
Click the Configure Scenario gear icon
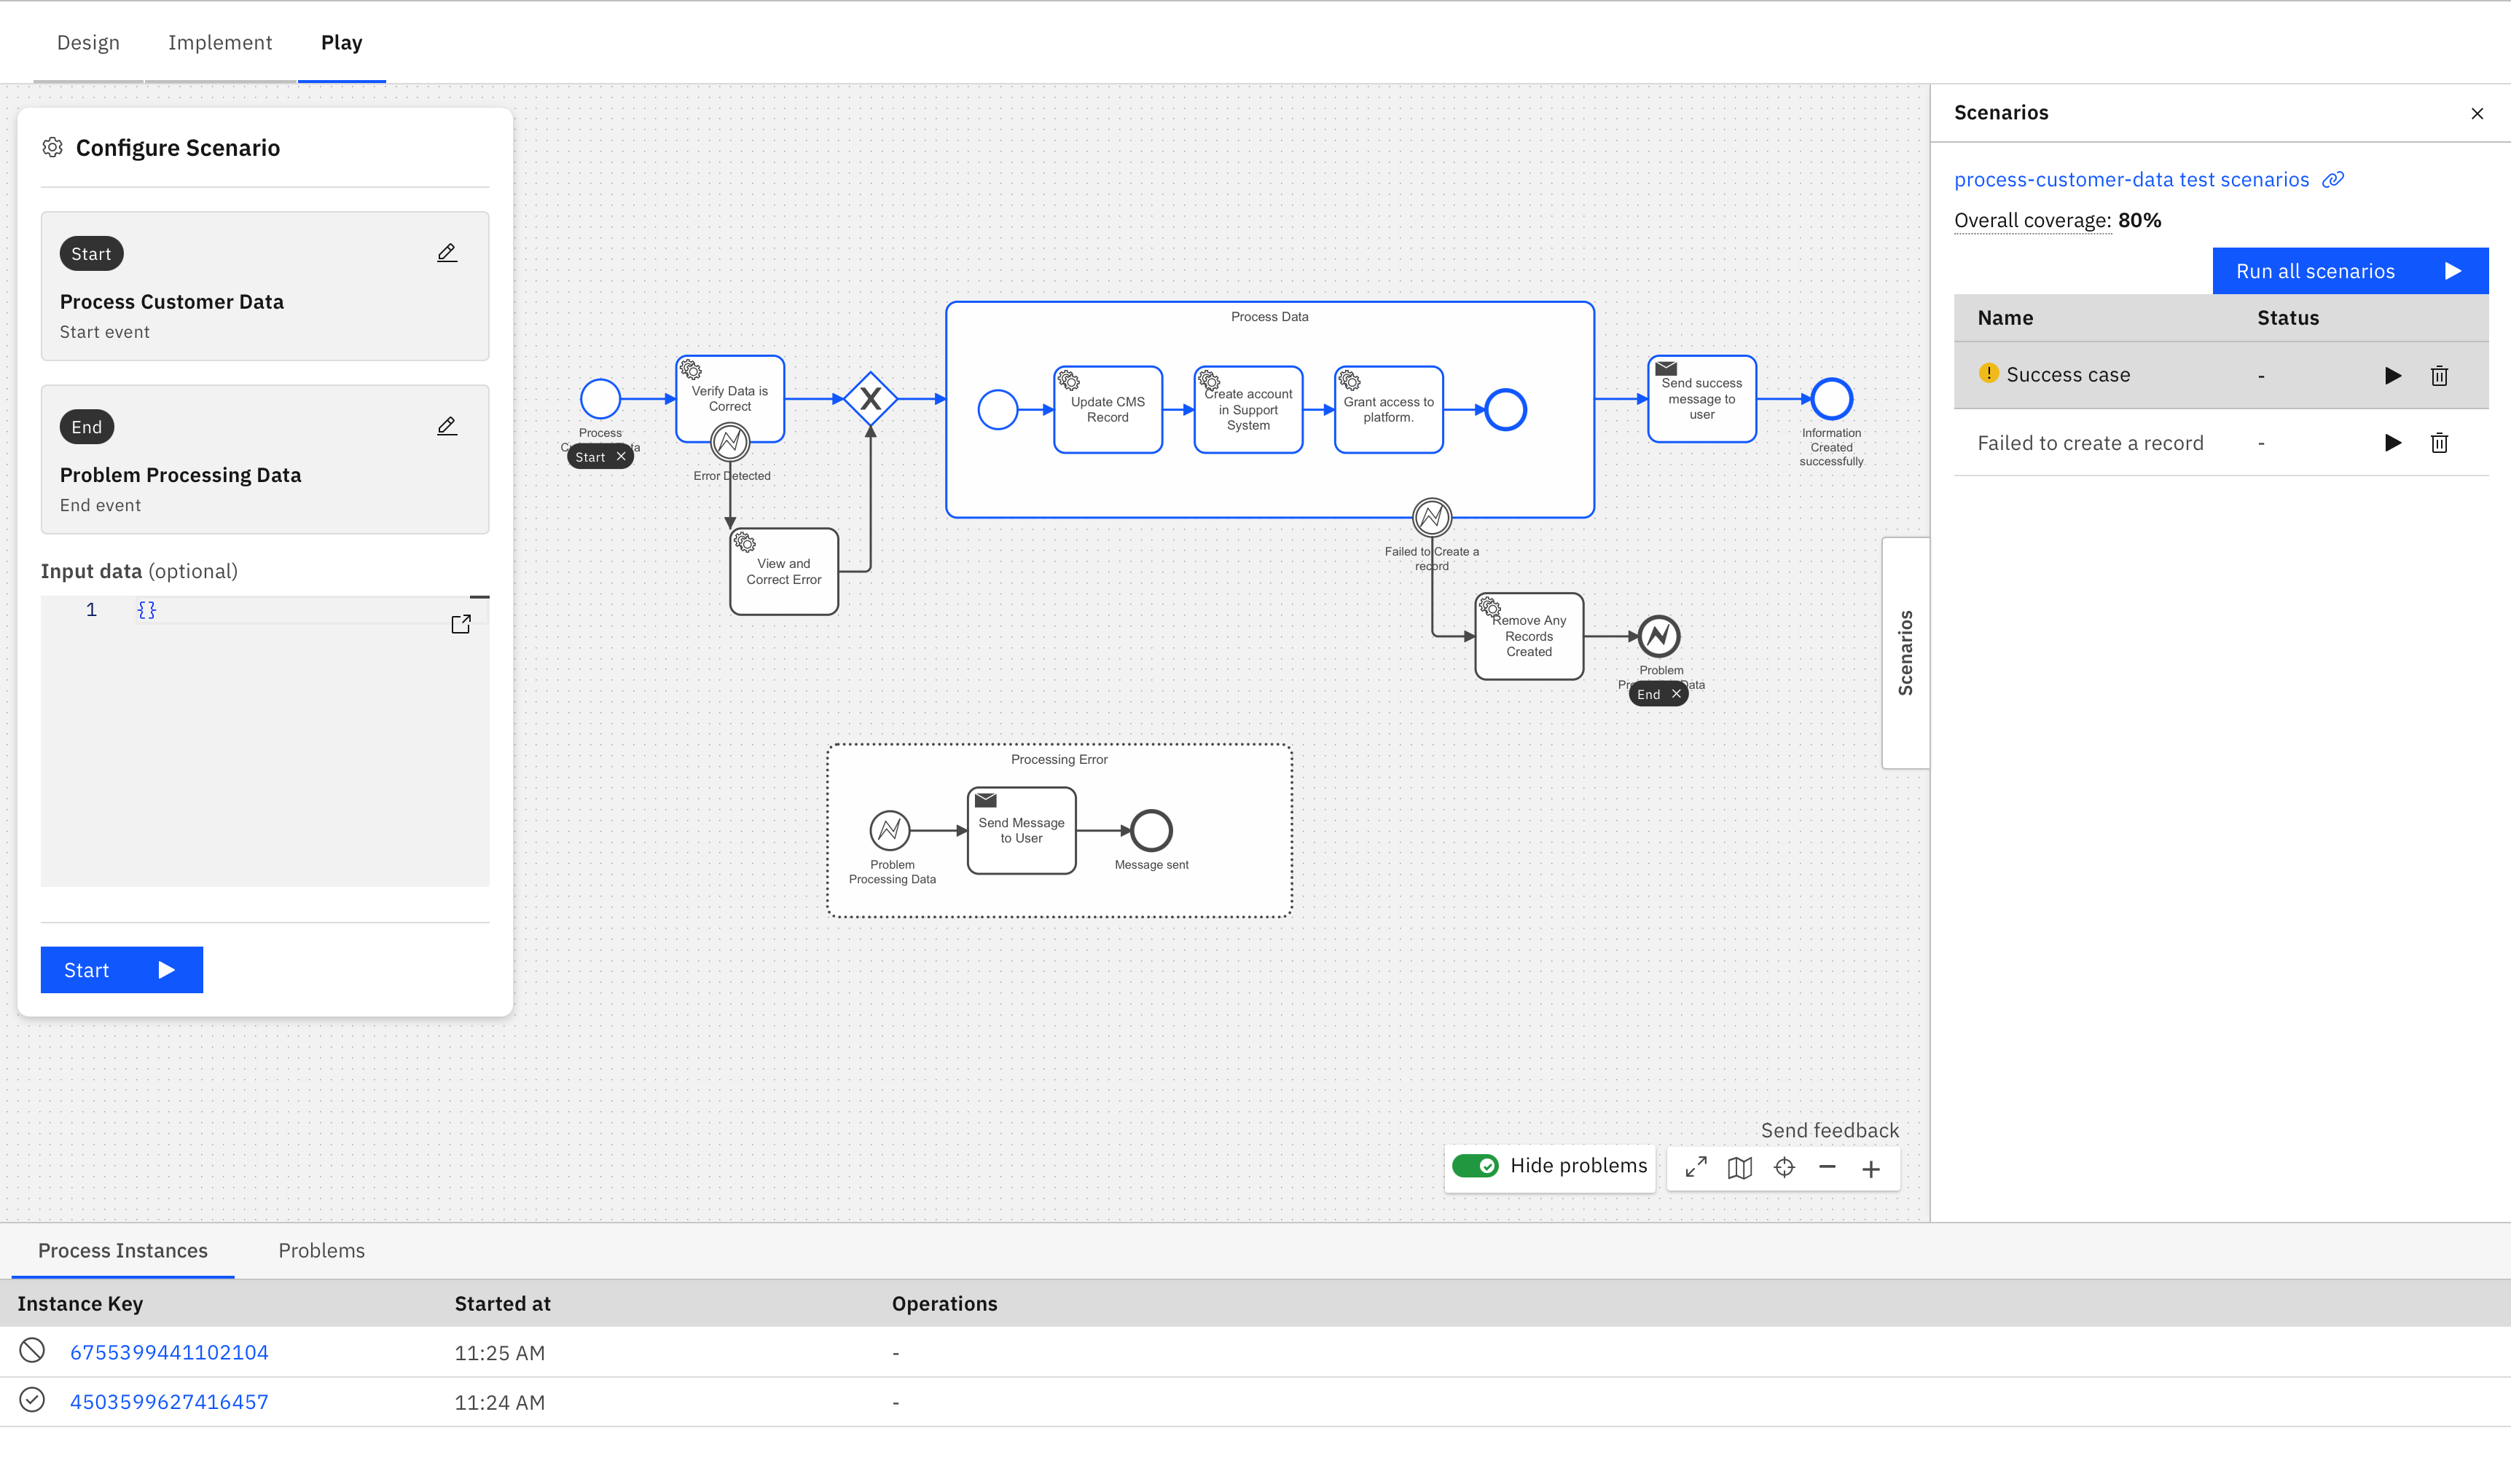pyautogui.click(x=53, y=148)
